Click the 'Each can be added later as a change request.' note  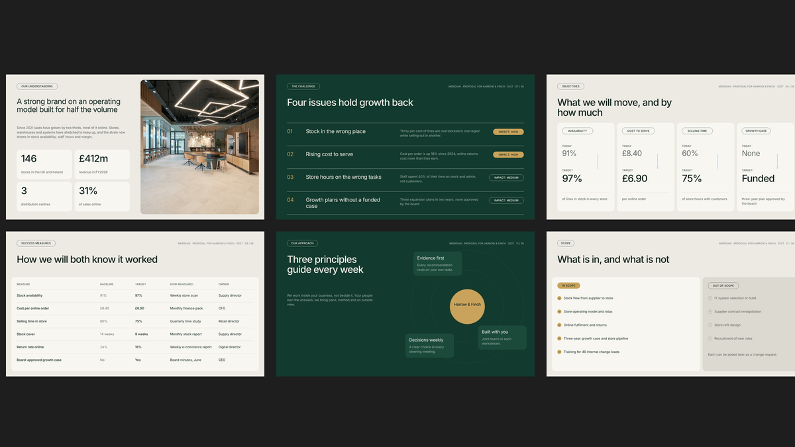click(742, 354)
